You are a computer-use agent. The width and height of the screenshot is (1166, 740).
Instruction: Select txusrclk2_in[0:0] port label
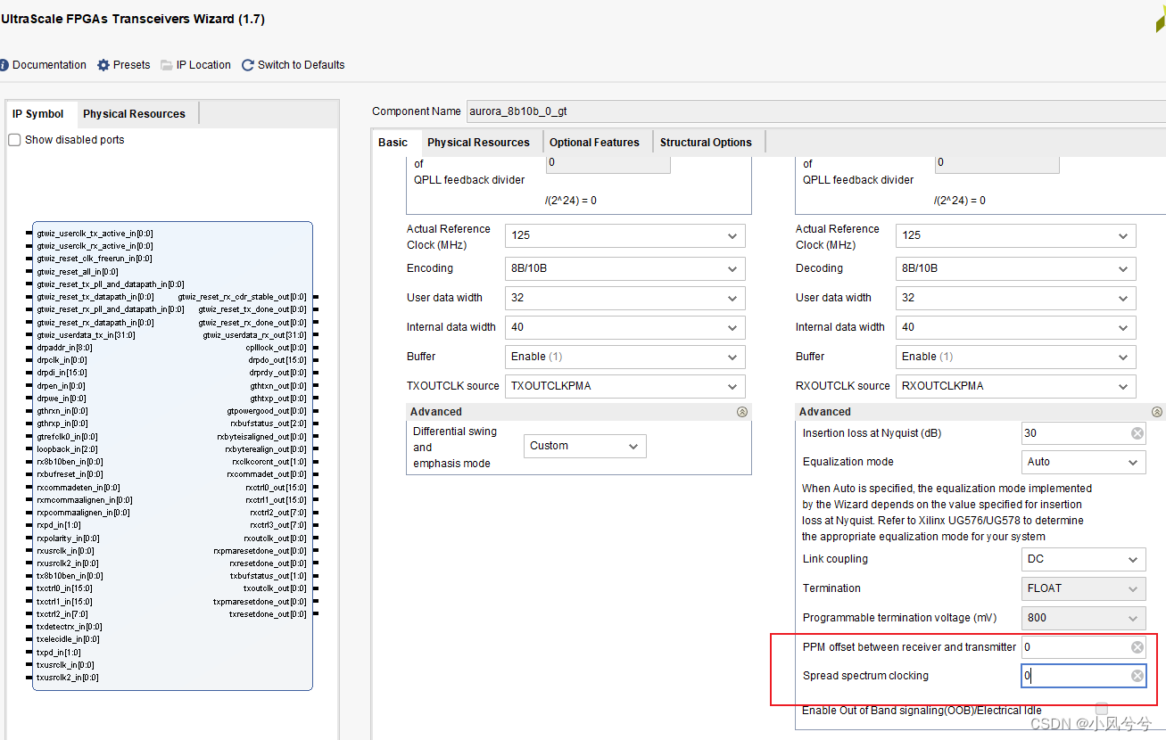(x=68, y=678)
